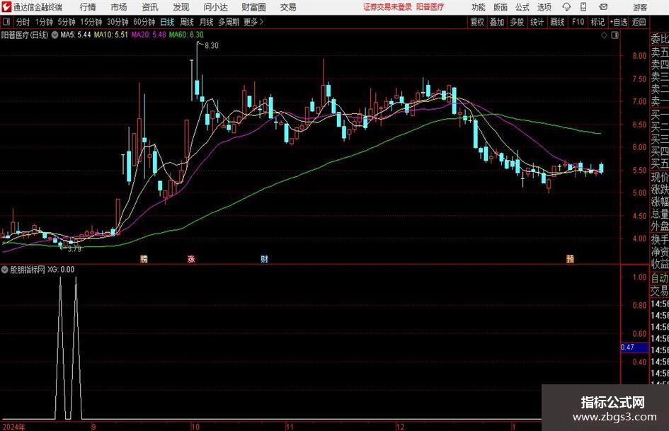Open the mail envelope icon

coord(603,7)
